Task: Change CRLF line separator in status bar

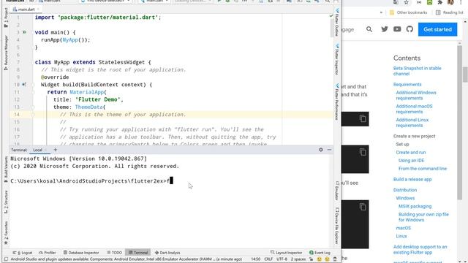Action: pos(268,259)
